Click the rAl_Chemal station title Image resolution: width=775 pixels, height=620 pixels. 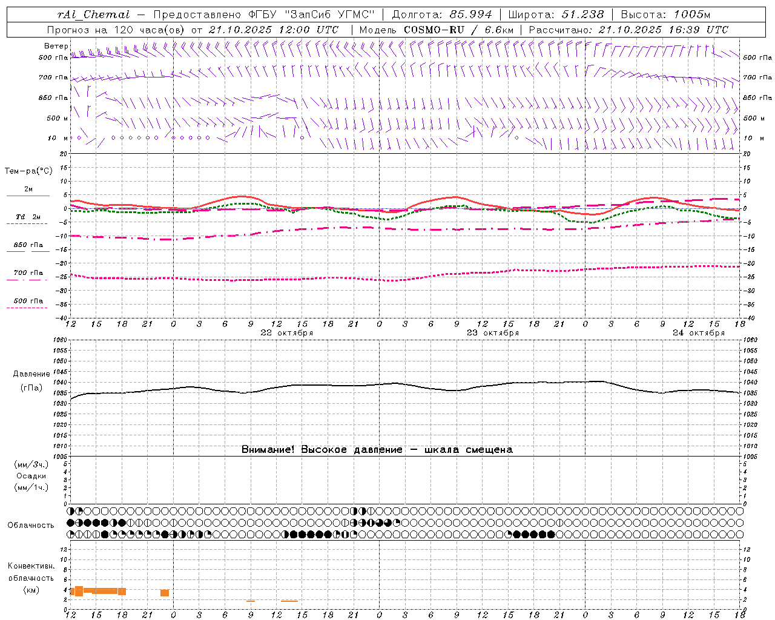(x=94, y=15)
